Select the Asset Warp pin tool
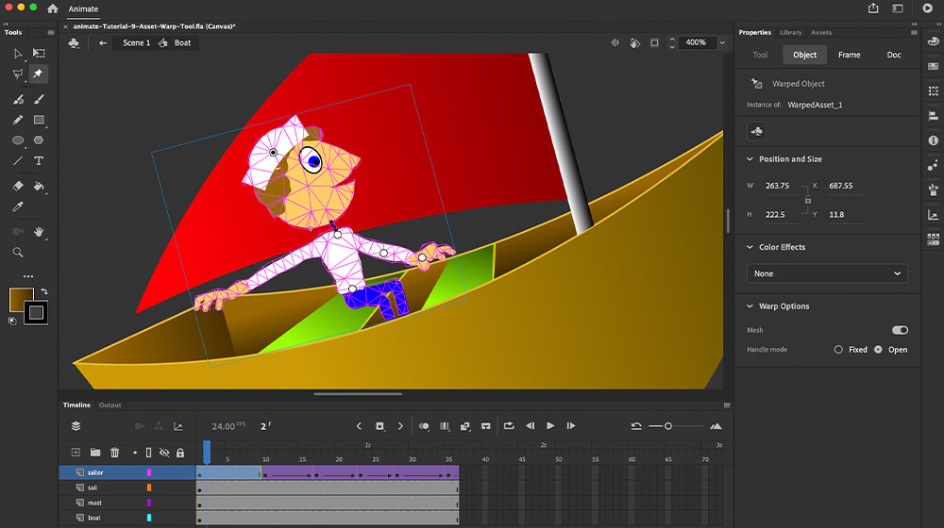 pyautogui.click(x=38, y=74)
